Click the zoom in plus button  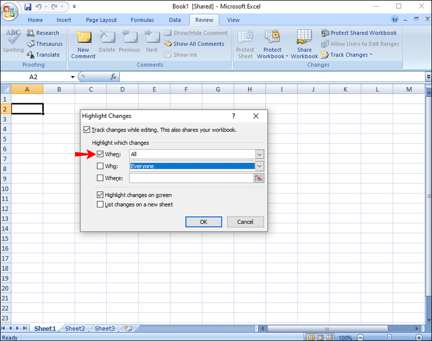pyautogui.click(x=419, y=337)
